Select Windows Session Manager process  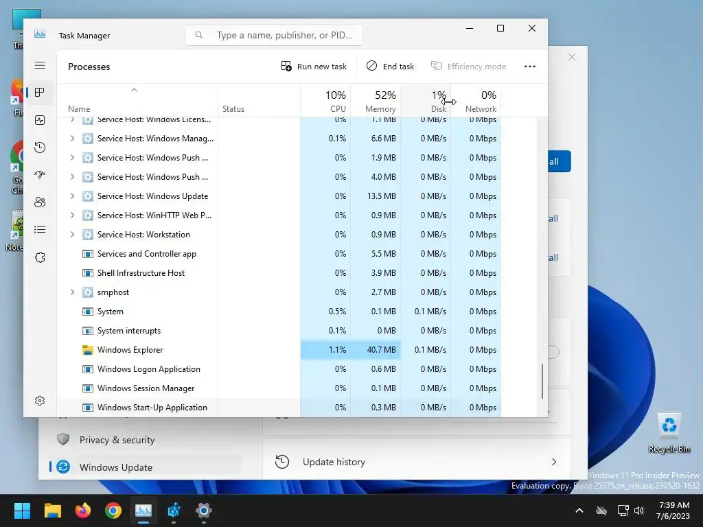click(279, 388)
